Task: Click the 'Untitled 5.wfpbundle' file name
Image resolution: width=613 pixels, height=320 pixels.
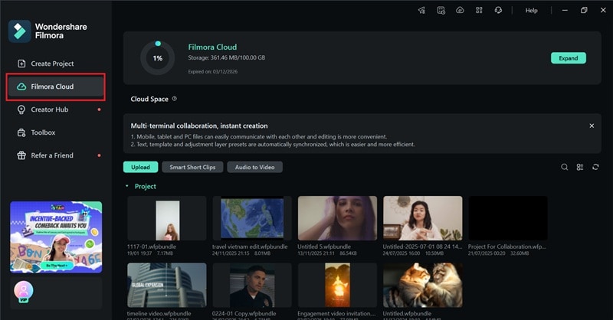Action: (324, 247)
